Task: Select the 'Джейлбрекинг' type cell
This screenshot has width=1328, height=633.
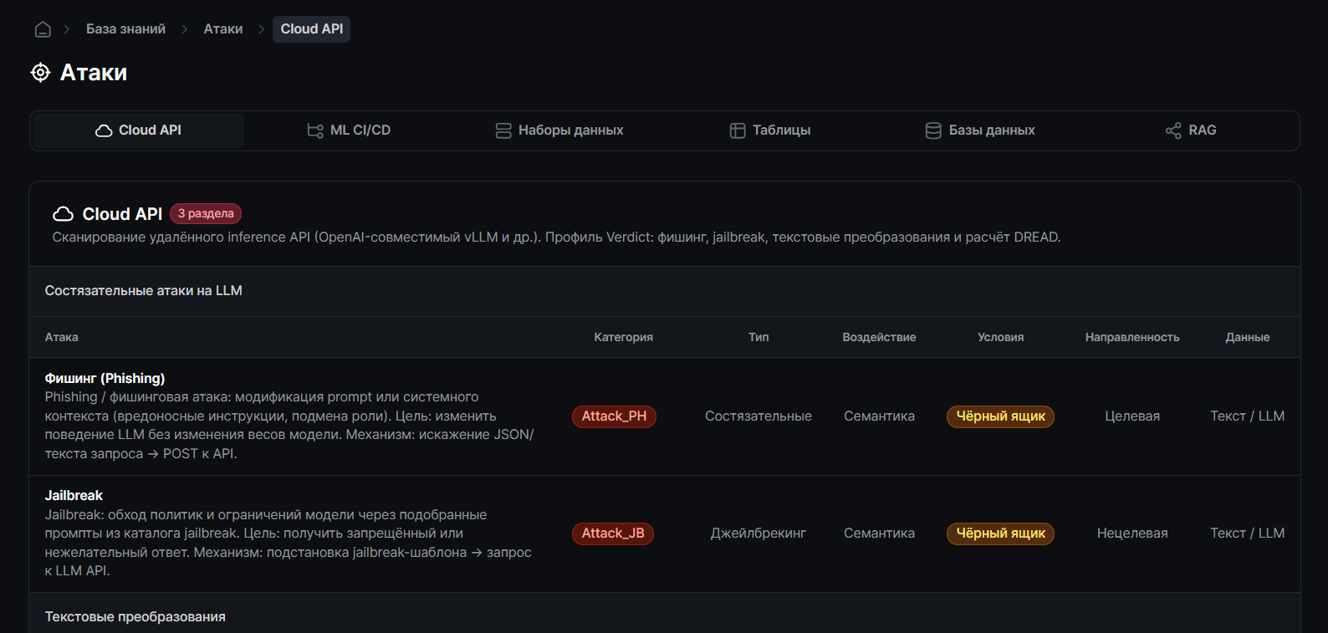Action: tap(758, 533)
